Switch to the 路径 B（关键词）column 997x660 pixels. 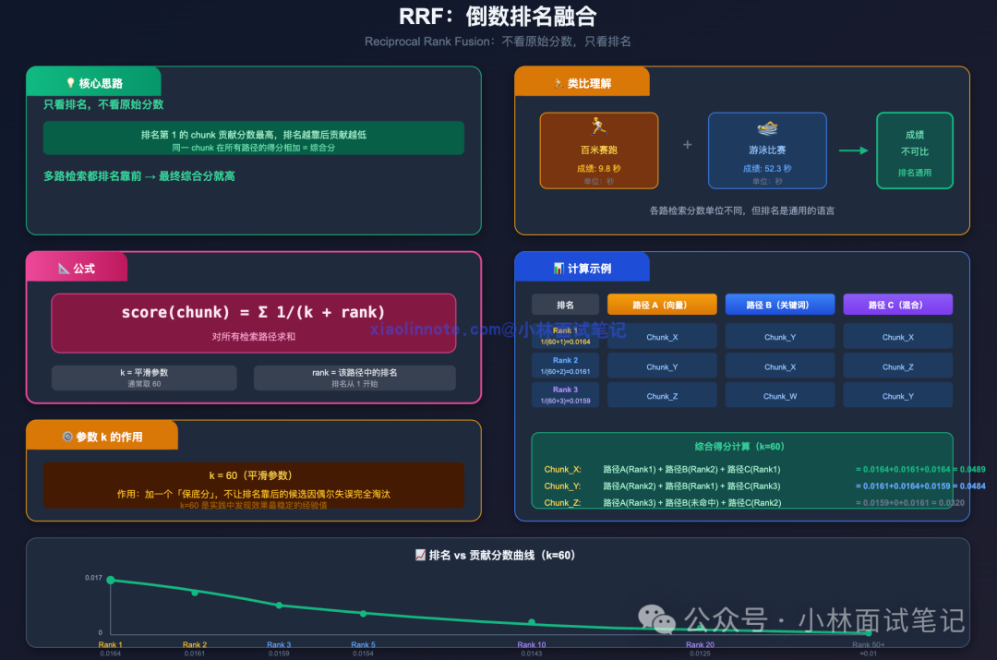click(x=779, y=304)
